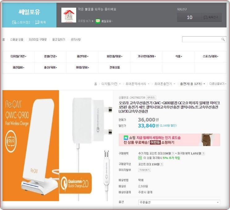Open 여행/문화 category
This screenshot has height=210, width=230.
click(x=82, y=67)
